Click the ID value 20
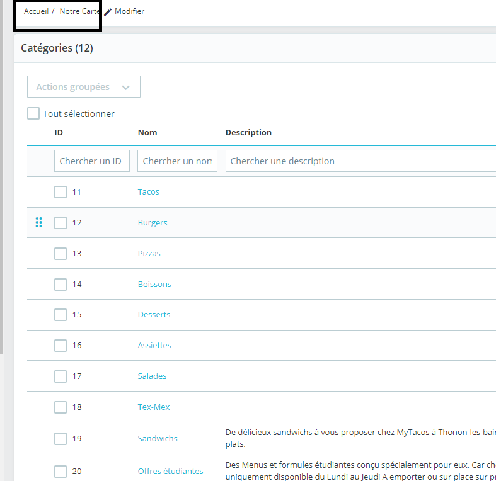This screenshot has height=481, width=496. pyautogui.click(x=77, y=471)
